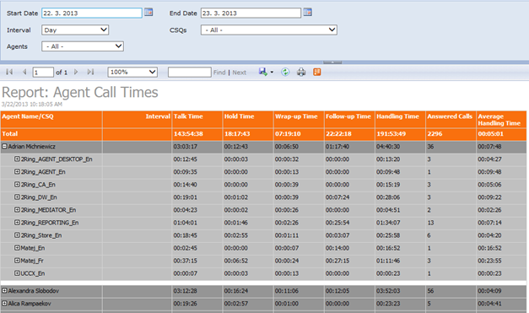
Task: Click total follow-up time 22:22:18
Action: [x=338, y=134]
